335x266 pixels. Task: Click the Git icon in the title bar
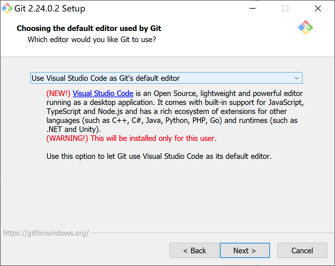pos(7,8)
